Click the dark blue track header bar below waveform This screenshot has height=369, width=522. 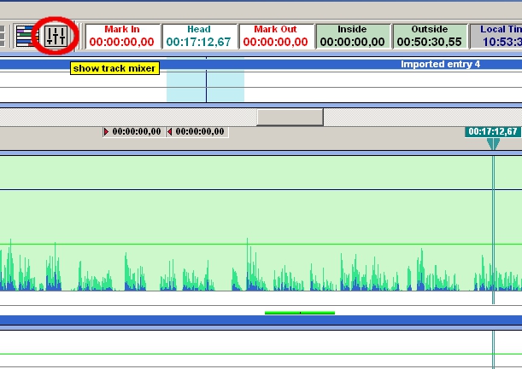click(261, 320)
